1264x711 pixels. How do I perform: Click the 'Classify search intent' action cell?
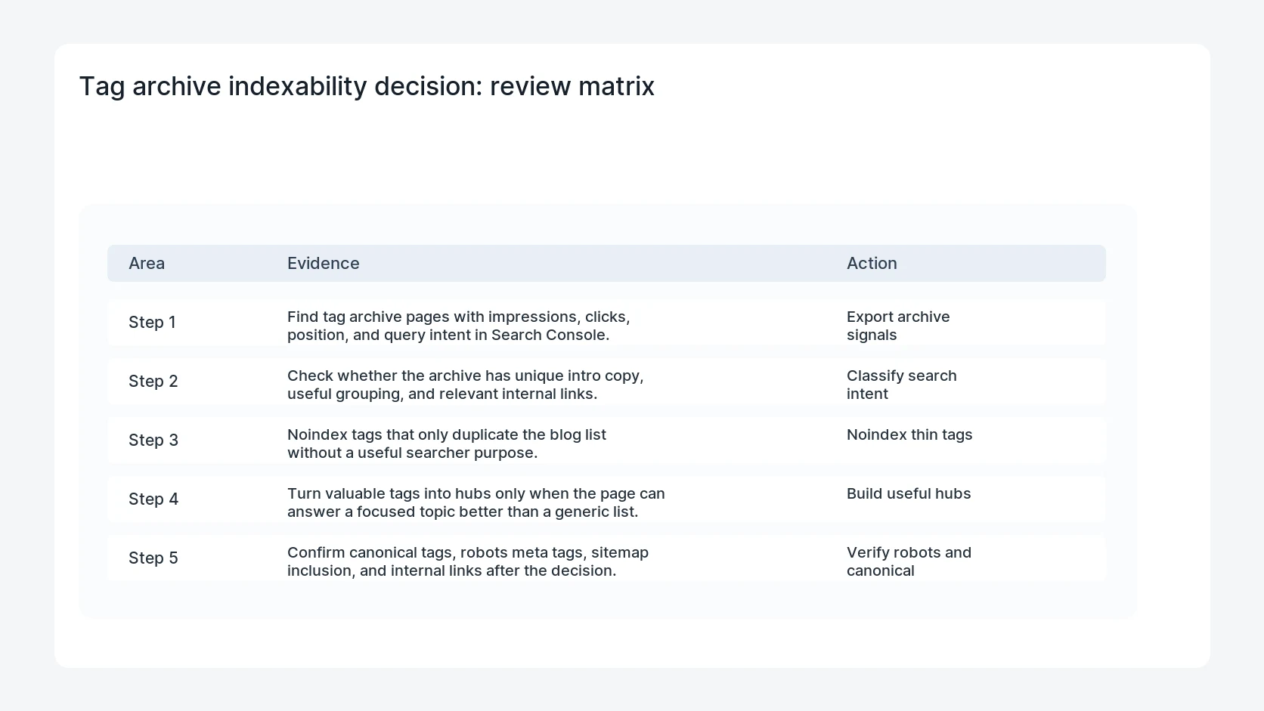[x=902, y=385]
